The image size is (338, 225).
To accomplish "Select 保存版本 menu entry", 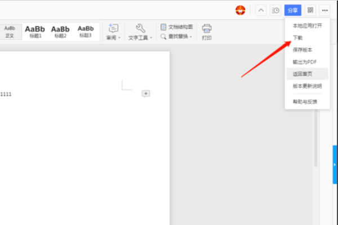I will [x=307, y=50].
